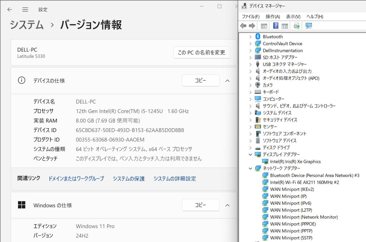366x242 pixels.
Task: Select Intel(R) Iris(R) Xe Graphics device
Action: coord(295,161)
